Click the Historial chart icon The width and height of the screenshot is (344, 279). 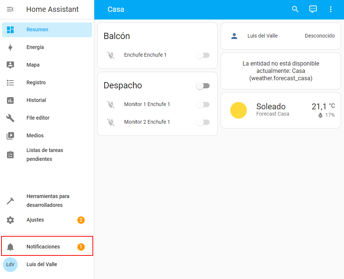click(10, 100)
